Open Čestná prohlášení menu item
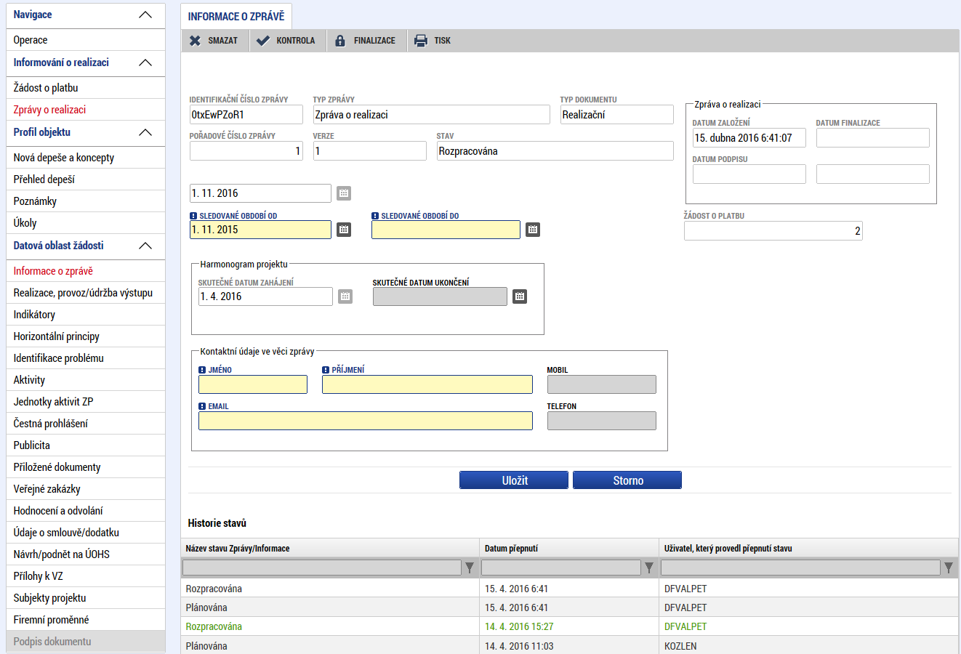Image resolution: width=961 pixels, height=654 pixels. tap(86, 424)
